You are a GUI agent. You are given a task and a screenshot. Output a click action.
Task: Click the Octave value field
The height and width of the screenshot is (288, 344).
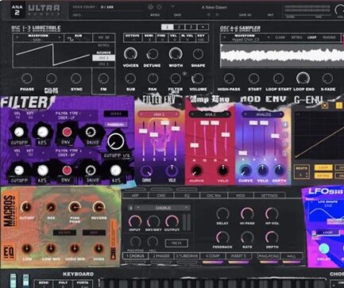(133, 38)
